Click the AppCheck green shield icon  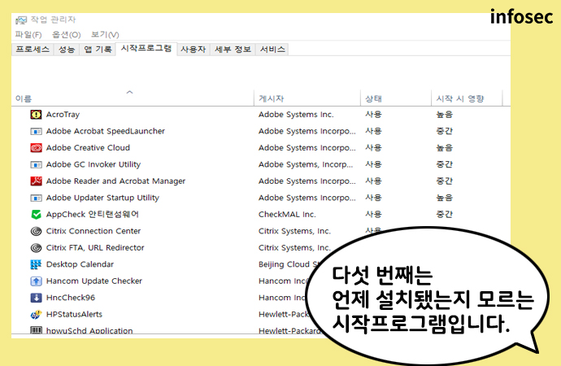(36, 214)
